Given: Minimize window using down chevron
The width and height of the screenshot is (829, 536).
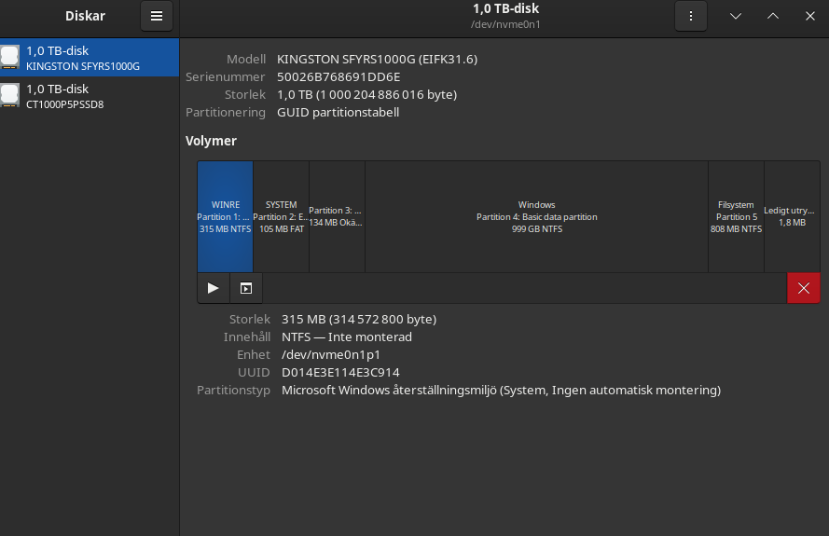Looking at the screenshot, I should coord(736,16).
